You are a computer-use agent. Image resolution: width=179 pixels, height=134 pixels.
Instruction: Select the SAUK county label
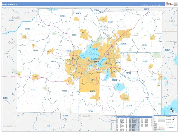(x=16, y=18)
